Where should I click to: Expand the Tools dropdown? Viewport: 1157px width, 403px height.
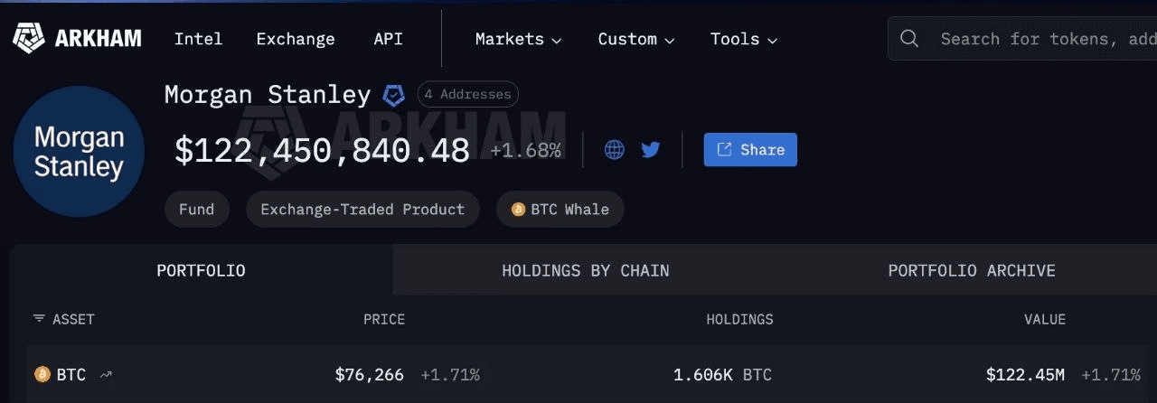[x=744, y=39]
